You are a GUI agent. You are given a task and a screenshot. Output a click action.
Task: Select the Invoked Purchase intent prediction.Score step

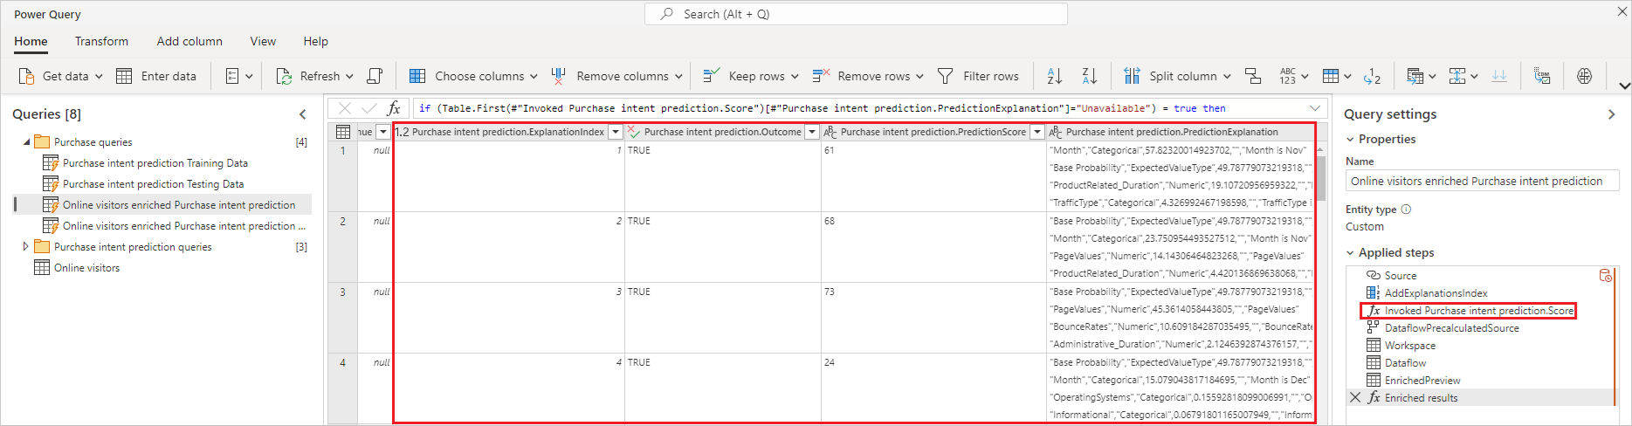coord(1478,311)
